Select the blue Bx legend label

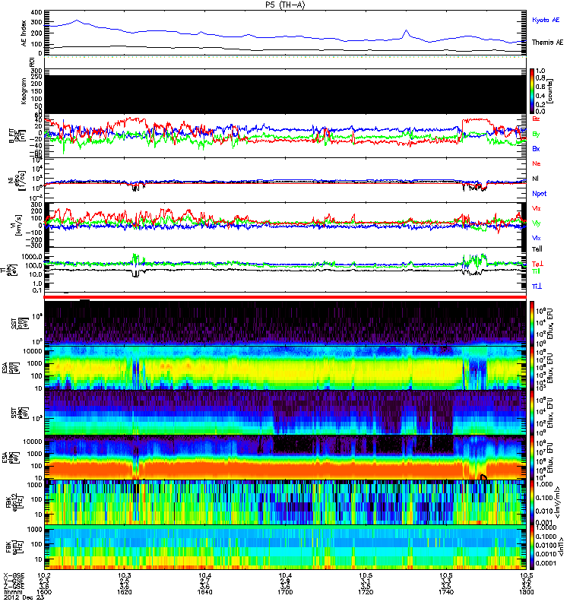point(536,149)
